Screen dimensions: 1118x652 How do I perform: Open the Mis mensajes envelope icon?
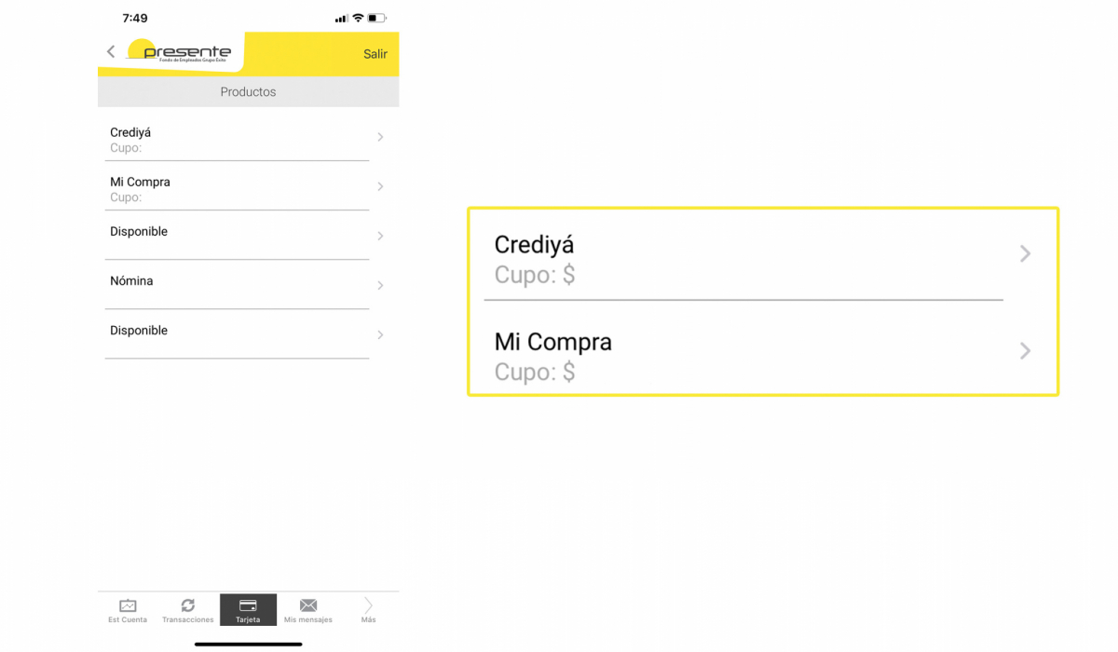[x=308, y=605]
